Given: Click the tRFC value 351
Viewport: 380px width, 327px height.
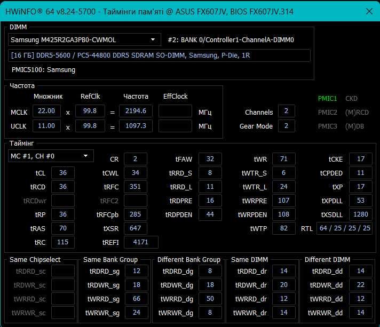Looking at the screenshot, I should click(x=135, y=187).
